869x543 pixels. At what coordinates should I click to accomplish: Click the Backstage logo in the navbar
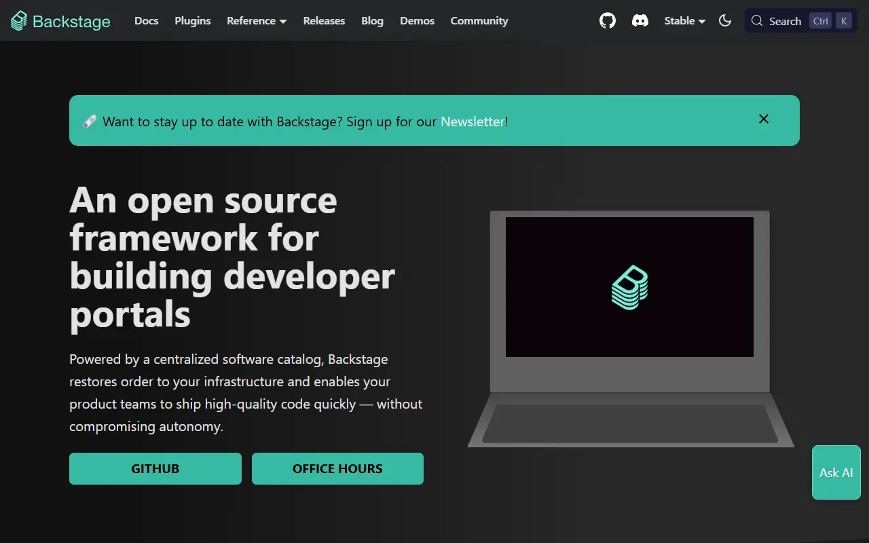pyautogui.click(x=60, y=21)
